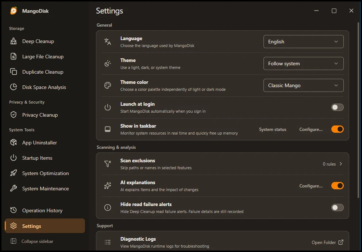The image size is (362, 252).
Task: Click the Settings page heading
Action: [109, 11]
